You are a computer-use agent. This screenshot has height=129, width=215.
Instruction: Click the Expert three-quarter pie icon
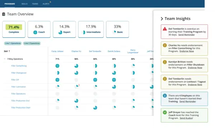pyautogui.click(x=60, y=32)
